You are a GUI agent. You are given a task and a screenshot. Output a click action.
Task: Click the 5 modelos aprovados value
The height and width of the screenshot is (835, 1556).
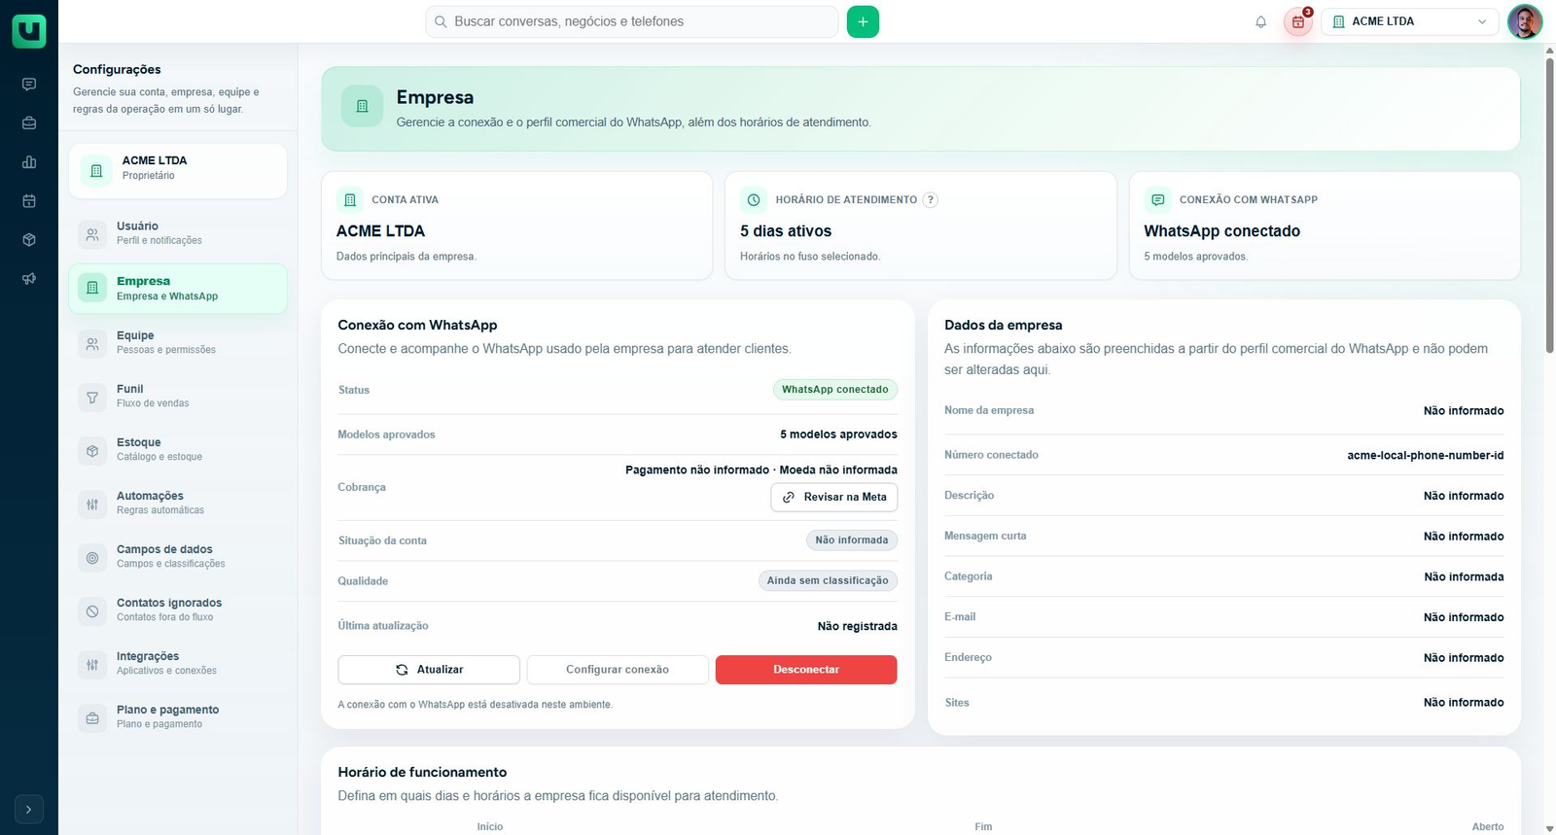click(838, 435)
